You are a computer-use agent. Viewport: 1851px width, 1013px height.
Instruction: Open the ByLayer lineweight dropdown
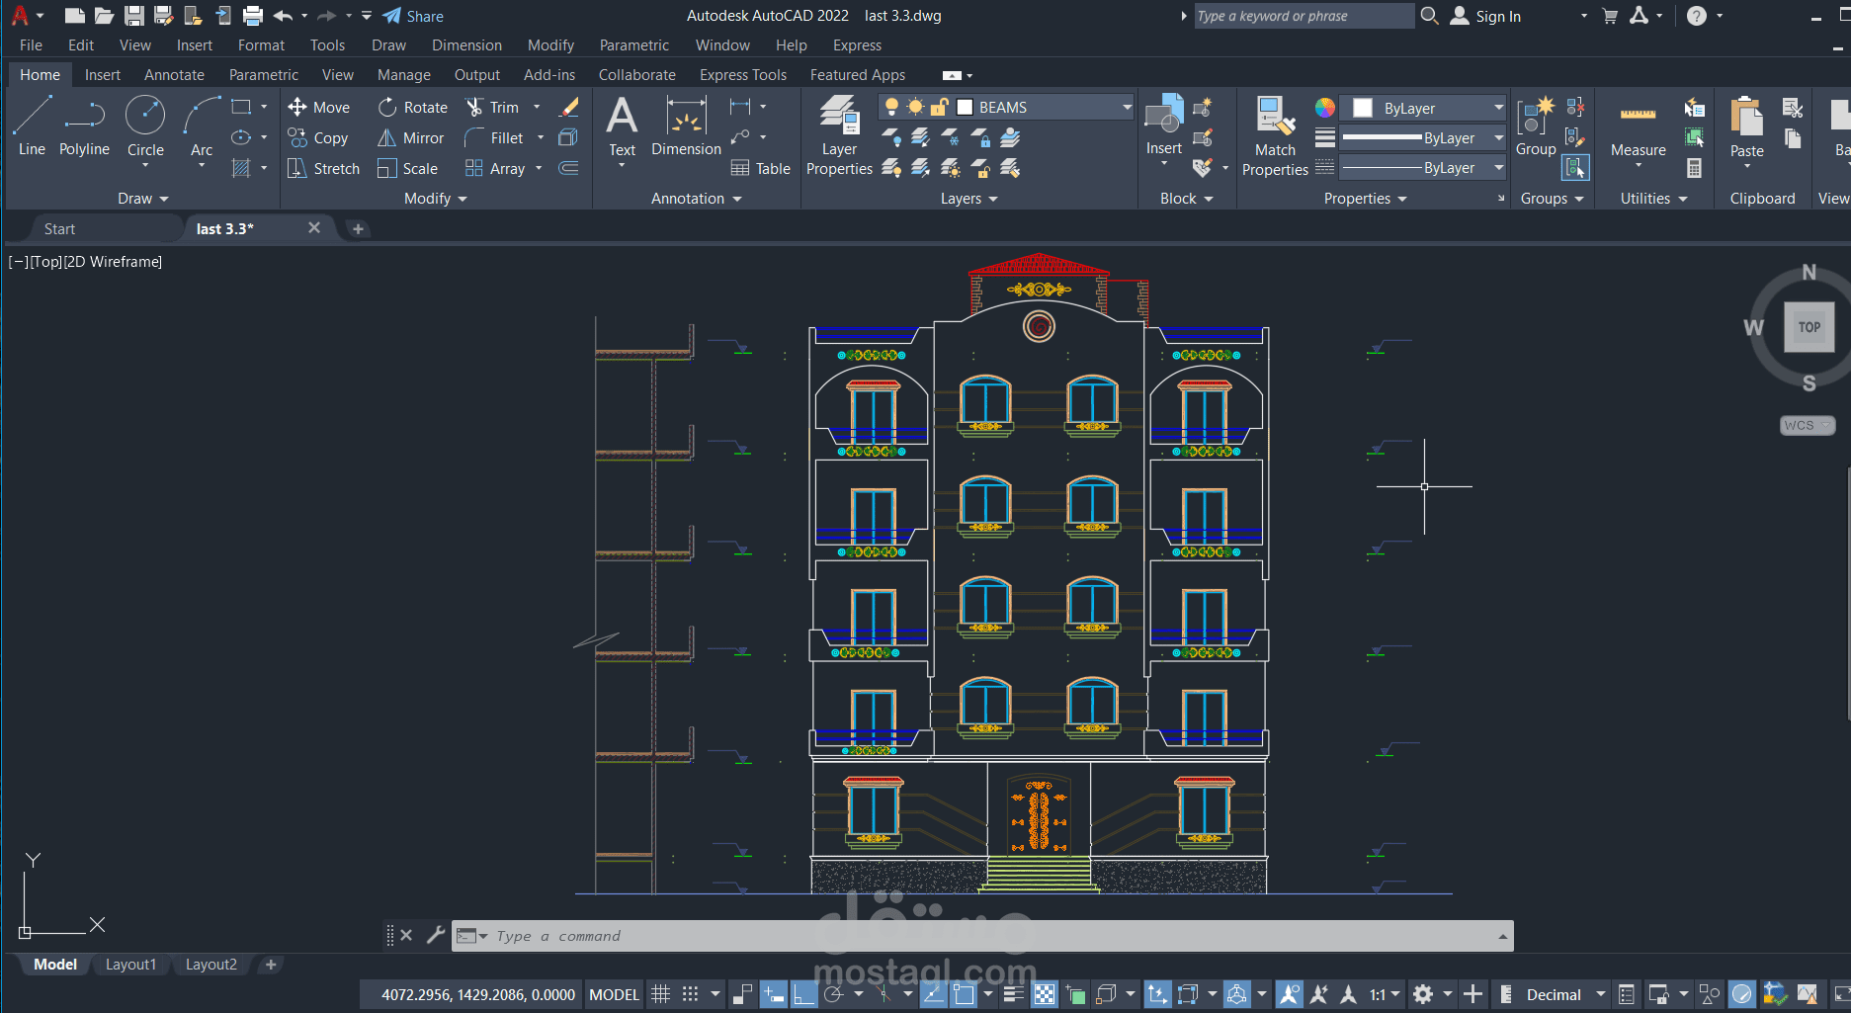[x=1498, y=137]
